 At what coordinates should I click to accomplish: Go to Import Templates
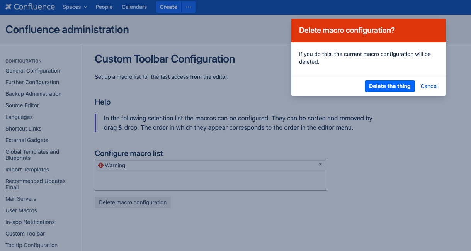coord(27,170)
